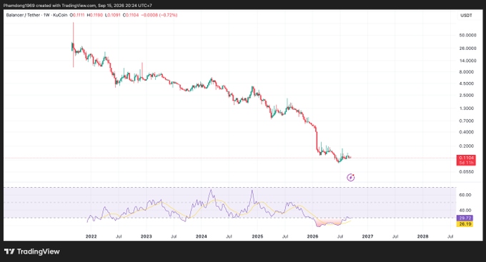The image size is (486, 262).
Task: Click the USDT currency label
Action: tap(466, 15)
